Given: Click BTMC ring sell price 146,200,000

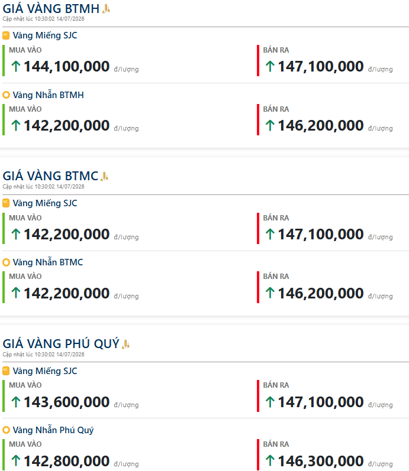Looking at the screenshot, I should (321, 294).
